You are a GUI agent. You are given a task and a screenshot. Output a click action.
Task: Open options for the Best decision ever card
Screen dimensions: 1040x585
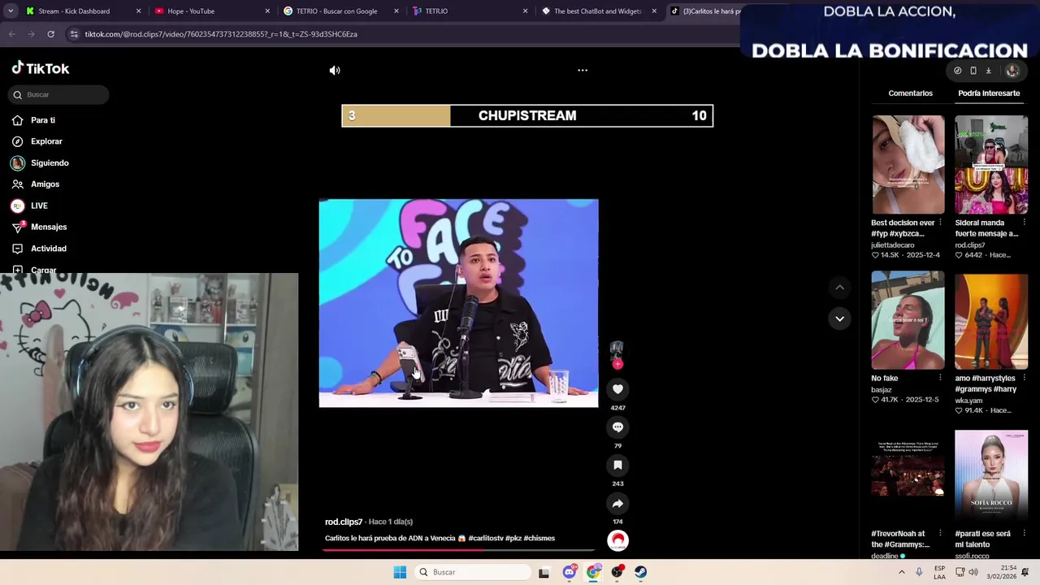tap(940, 223)
